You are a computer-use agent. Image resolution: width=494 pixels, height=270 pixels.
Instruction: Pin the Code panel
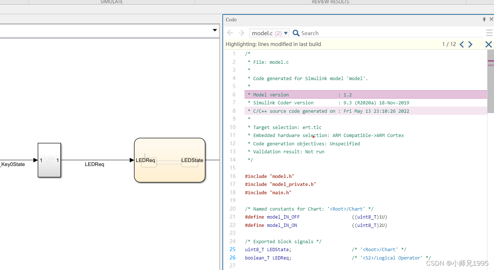[x=484, y=19]
